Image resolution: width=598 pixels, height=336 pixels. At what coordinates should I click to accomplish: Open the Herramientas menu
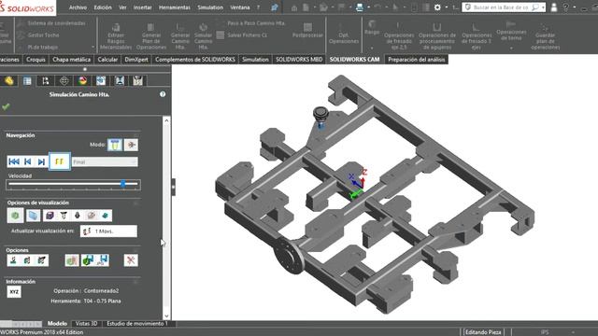click(x=175, y=7)
